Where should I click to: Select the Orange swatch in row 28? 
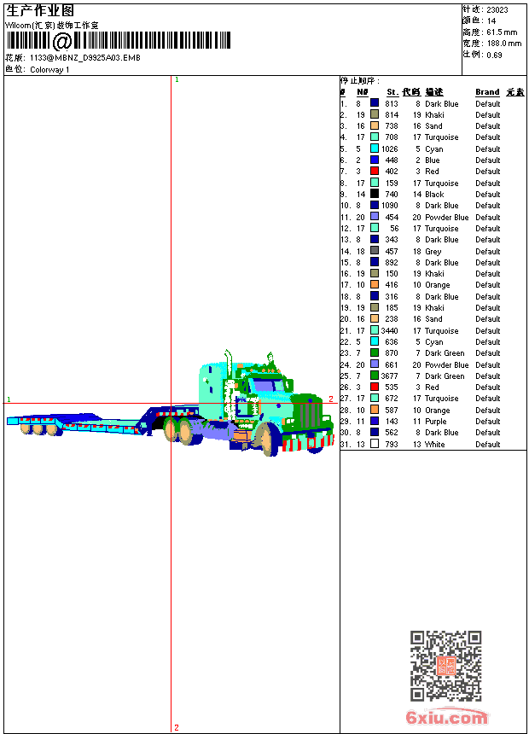coord(375,410)
